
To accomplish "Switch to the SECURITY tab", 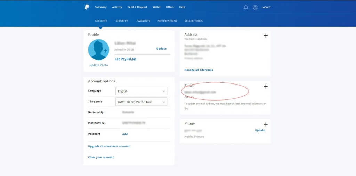I will tap(122, 21).
